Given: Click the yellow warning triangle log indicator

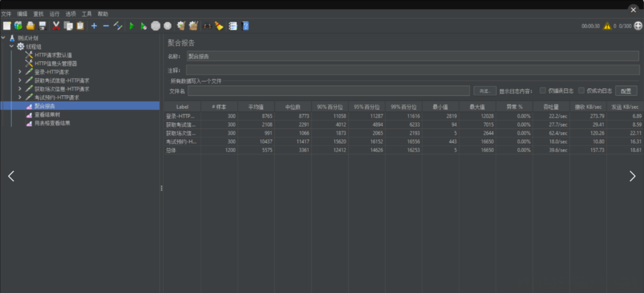Looking at the screenshot, I should point(607,26).
